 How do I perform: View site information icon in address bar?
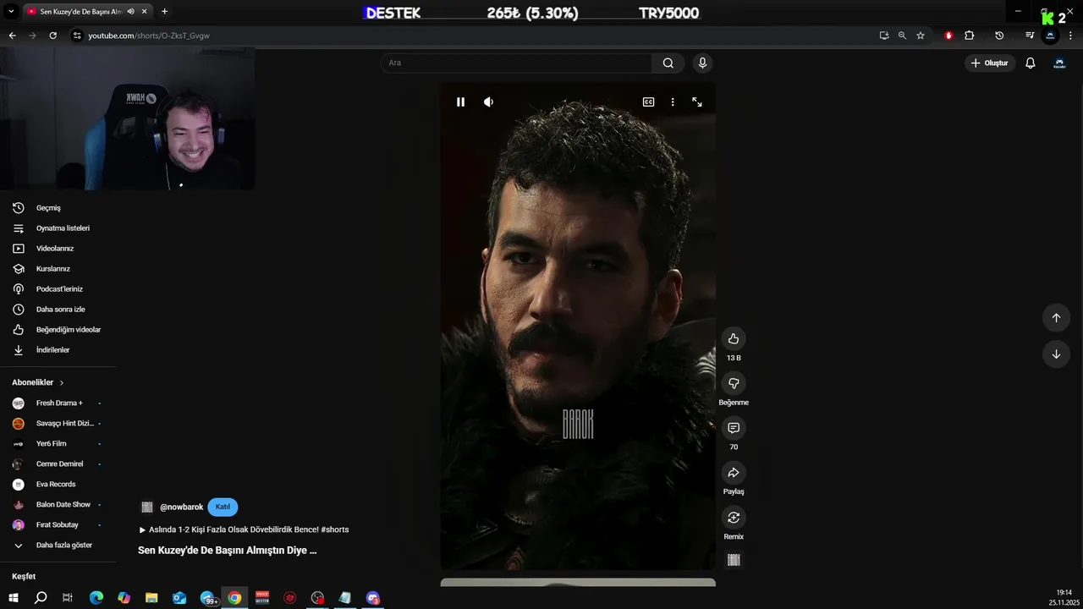point(77,36)
